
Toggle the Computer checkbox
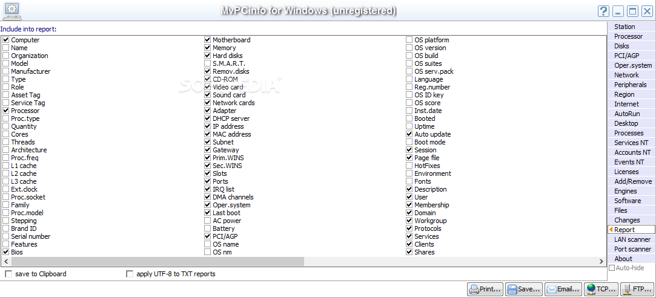(6, 40)
